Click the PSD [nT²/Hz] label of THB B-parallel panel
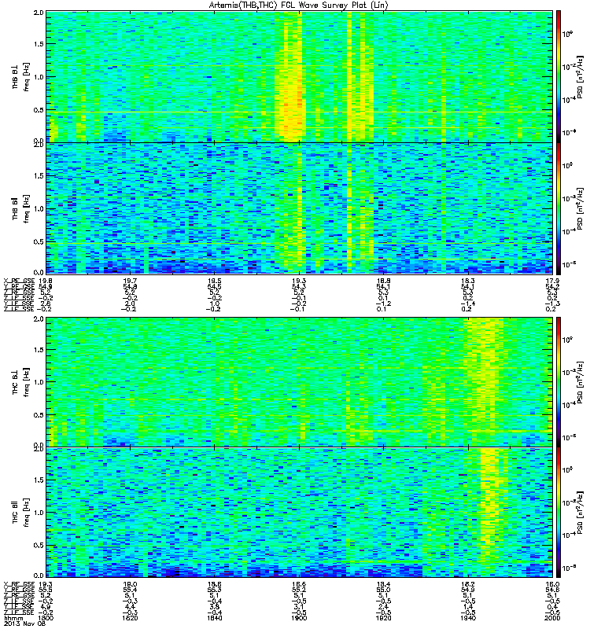 point(580,208)
